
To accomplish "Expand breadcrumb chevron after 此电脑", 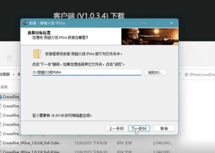I will (x=13, y=75).
